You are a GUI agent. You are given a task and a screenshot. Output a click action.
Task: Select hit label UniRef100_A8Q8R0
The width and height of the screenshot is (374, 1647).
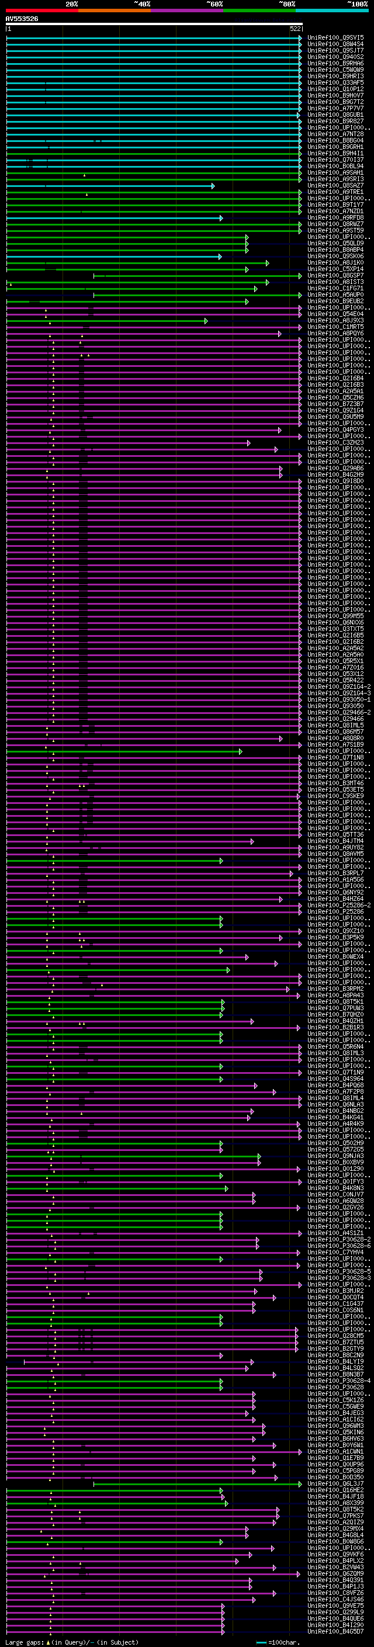coord(335,738)
